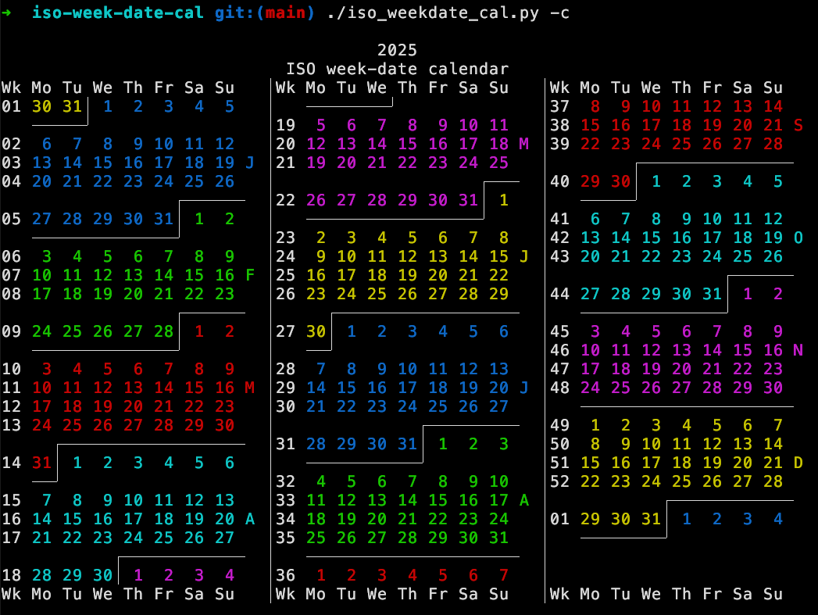Select the 'A' April marker beside week 16
Viewport: 818px width, 615px height.
point(248,519)
